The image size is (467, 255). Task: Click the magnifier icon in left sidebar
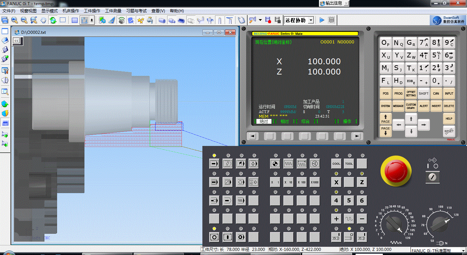(x=5, y=92)
